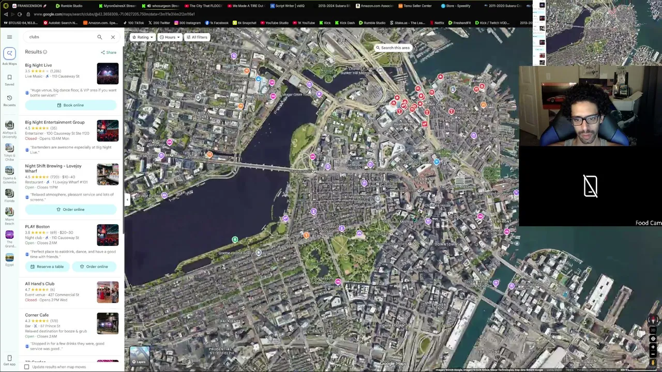Open the Rating filter dropdown

(142, 37)
